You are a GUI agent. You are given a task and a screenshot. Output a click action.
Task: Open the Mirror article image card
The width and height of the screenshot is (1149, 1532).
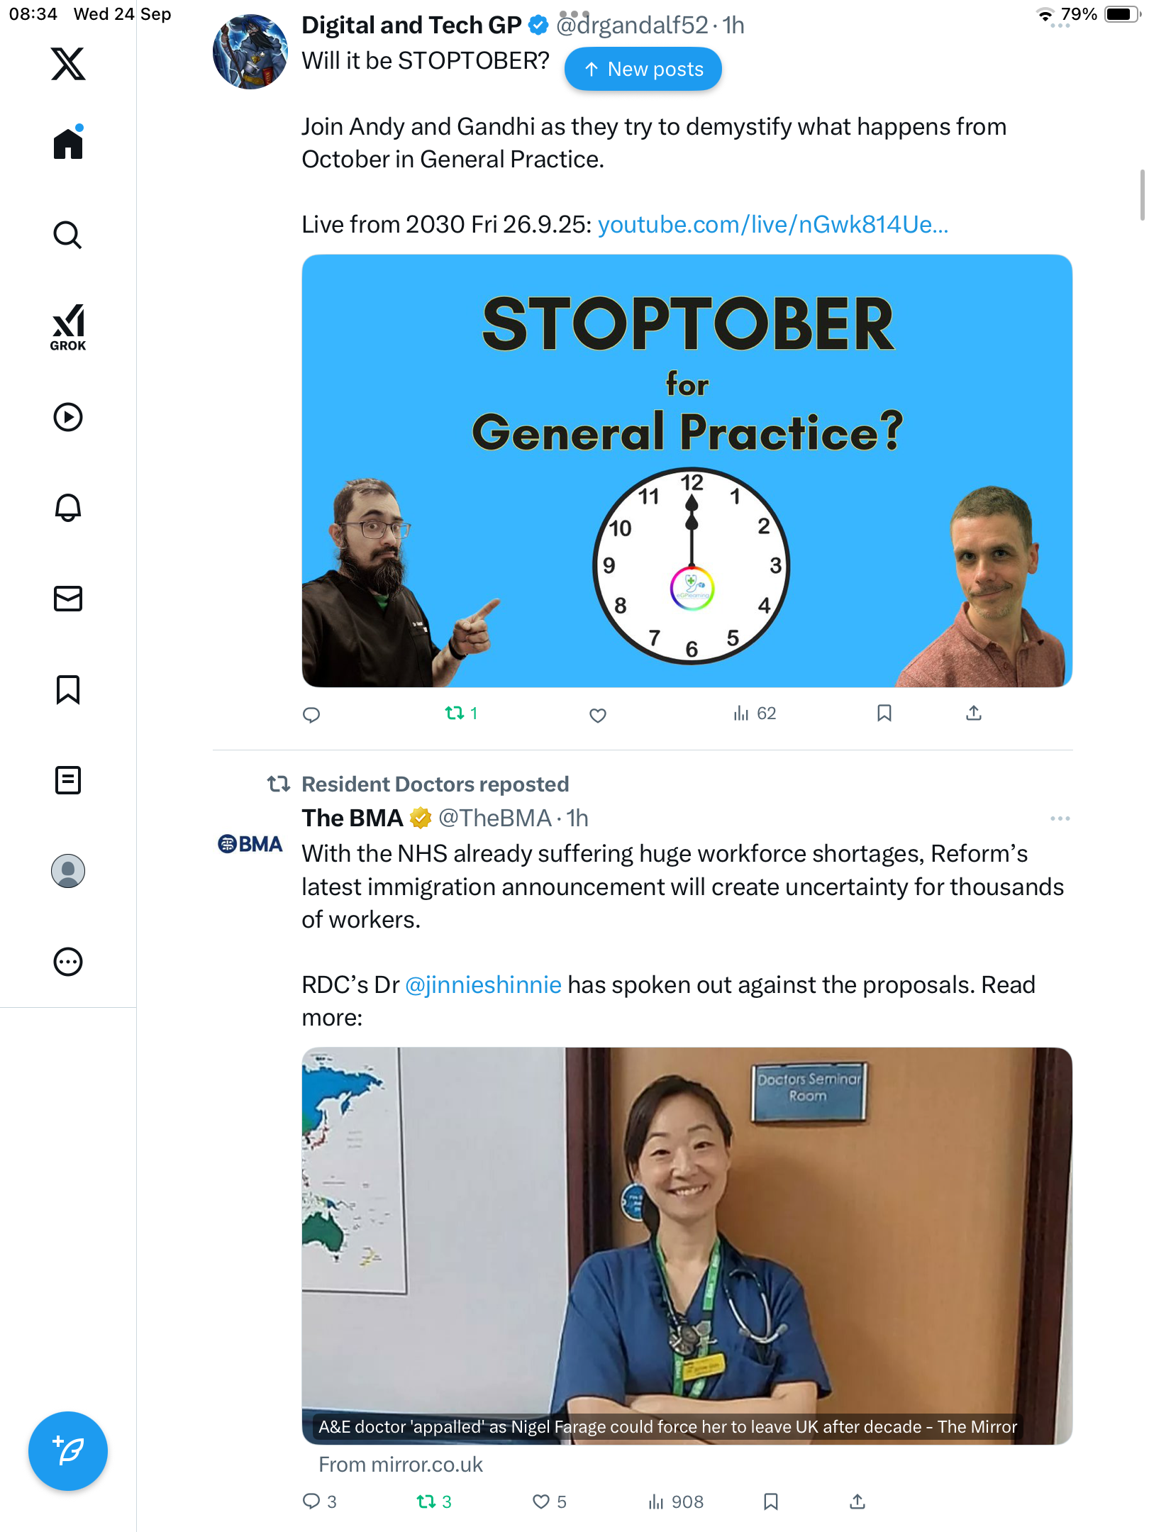(687, 1245)
